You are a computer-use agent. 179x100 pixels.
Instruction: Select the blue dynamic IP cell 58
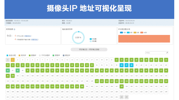click(x=131, y=65)
